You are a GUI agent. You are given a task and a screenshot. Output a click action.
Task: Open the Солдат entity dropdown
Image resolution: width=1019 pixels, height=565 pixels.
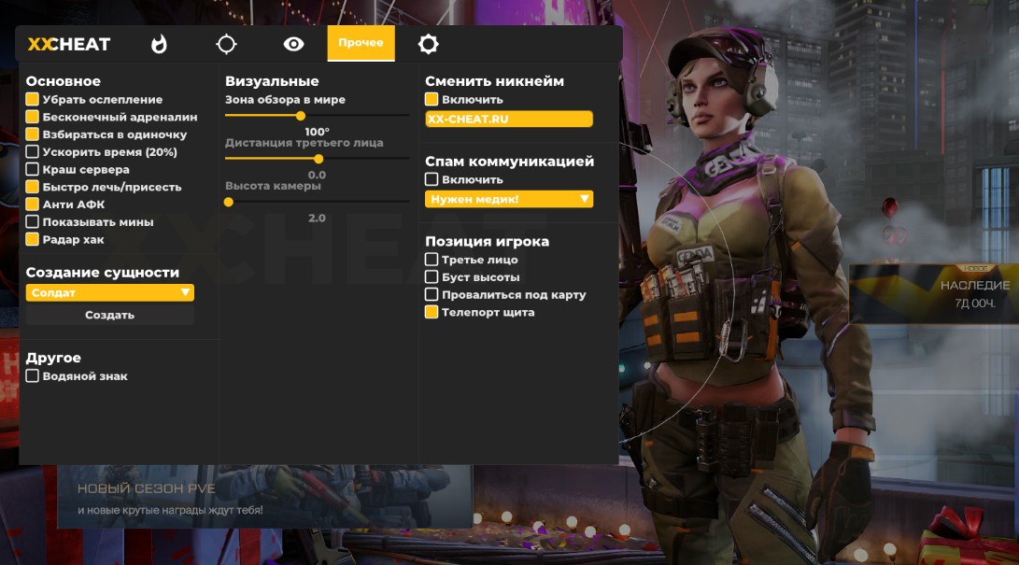(x=110, y=293)
